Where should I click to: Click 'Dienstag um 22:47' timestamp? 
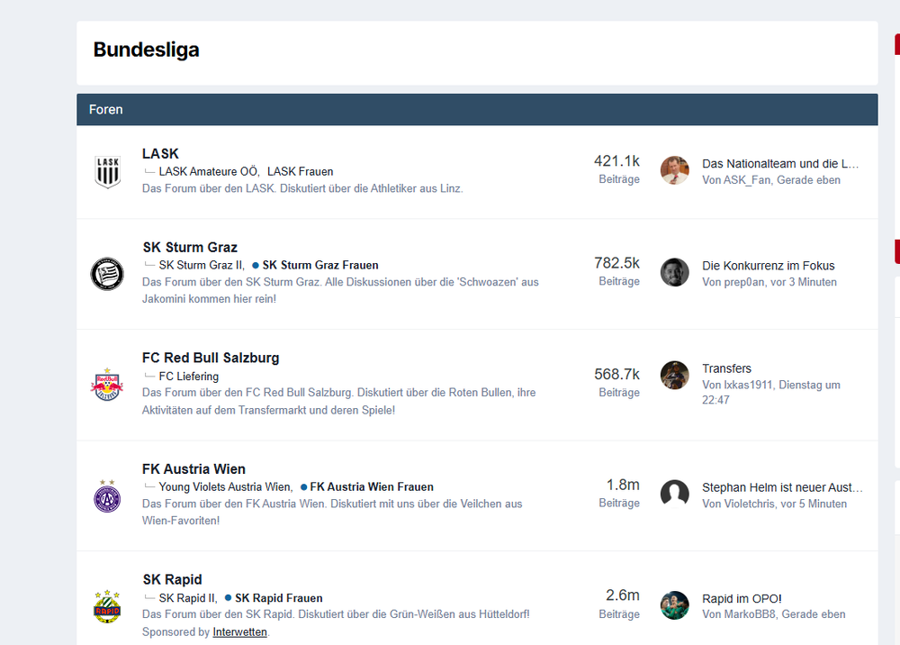pos(771,393)
